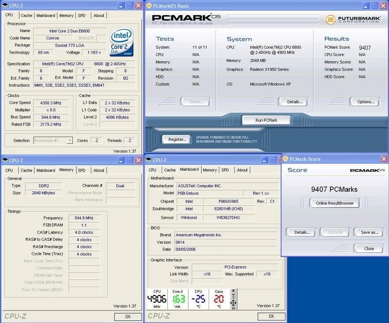Click the motherboard Model P5B-Deluxe field

coord(209,193)
